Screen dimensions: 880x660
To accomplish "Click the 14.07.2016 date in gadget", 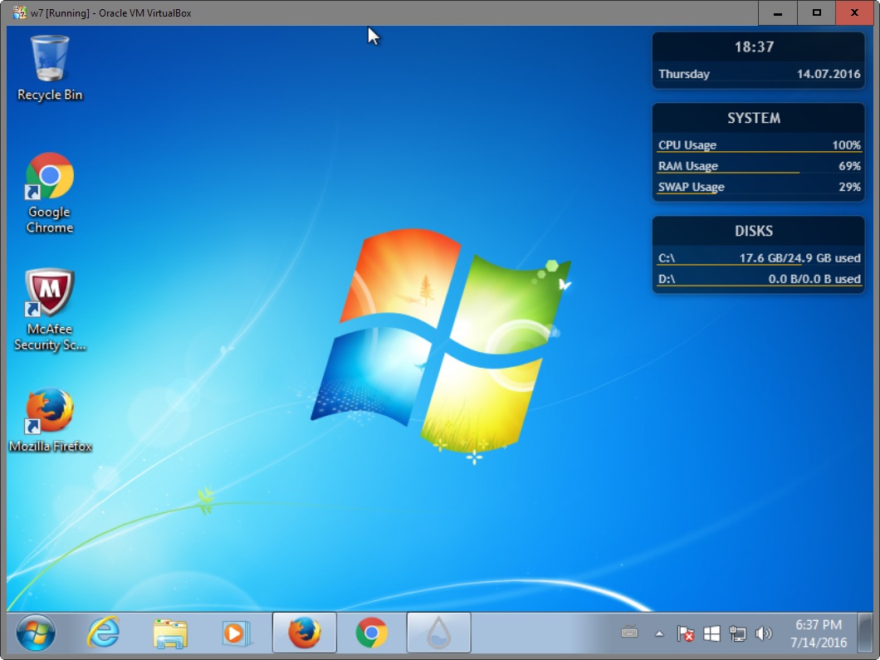I will coord(829,74).
